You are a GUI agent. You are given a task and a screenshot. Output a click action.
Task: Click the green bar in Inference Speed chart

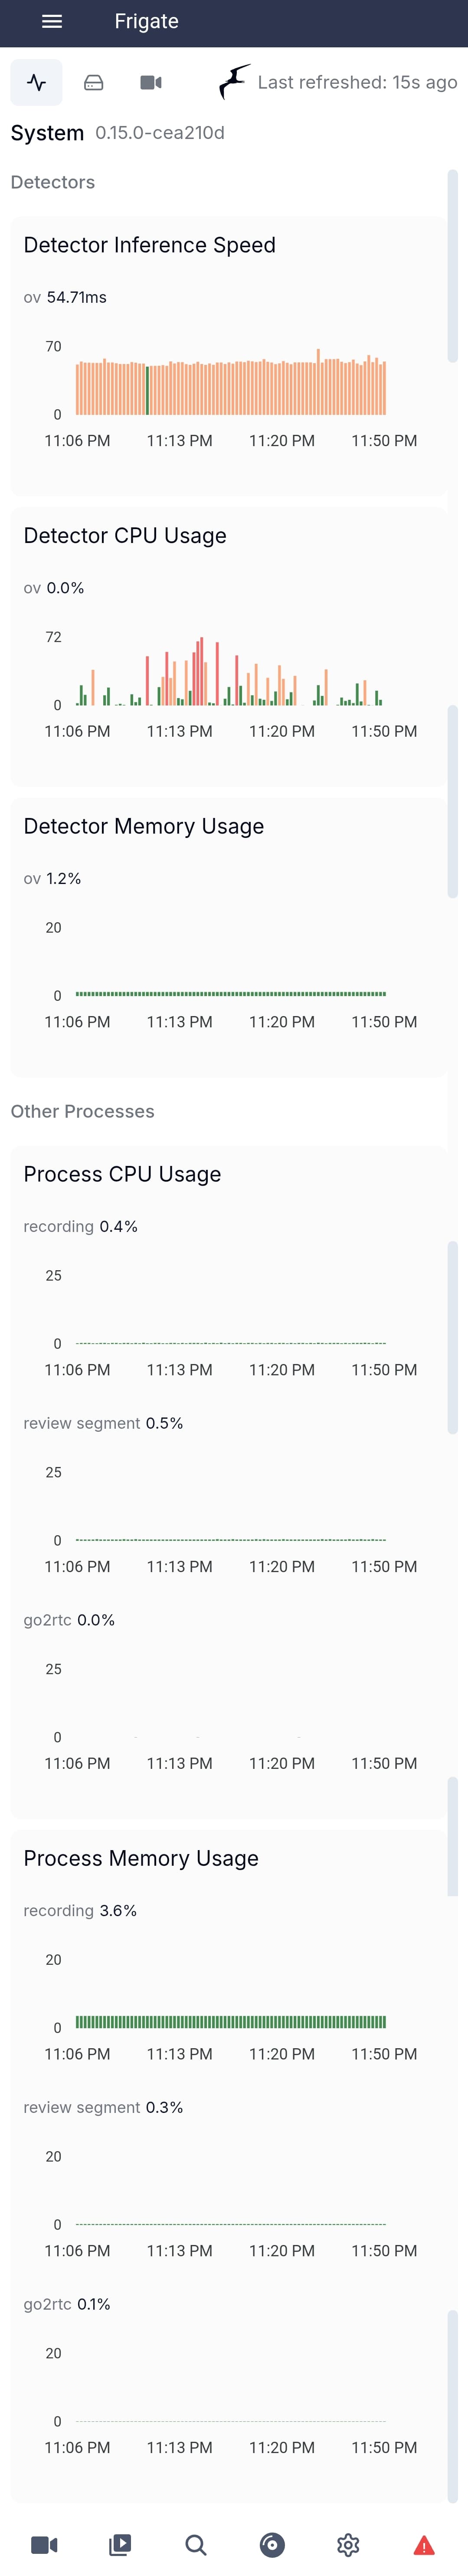pyautogui.click(x=147, y=390)
